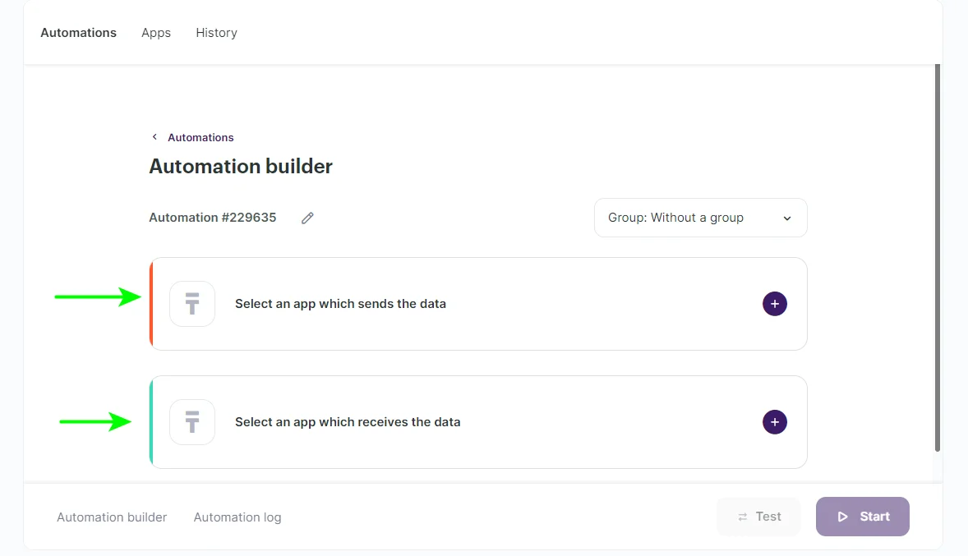Switch to the History tab

[216, 32]
